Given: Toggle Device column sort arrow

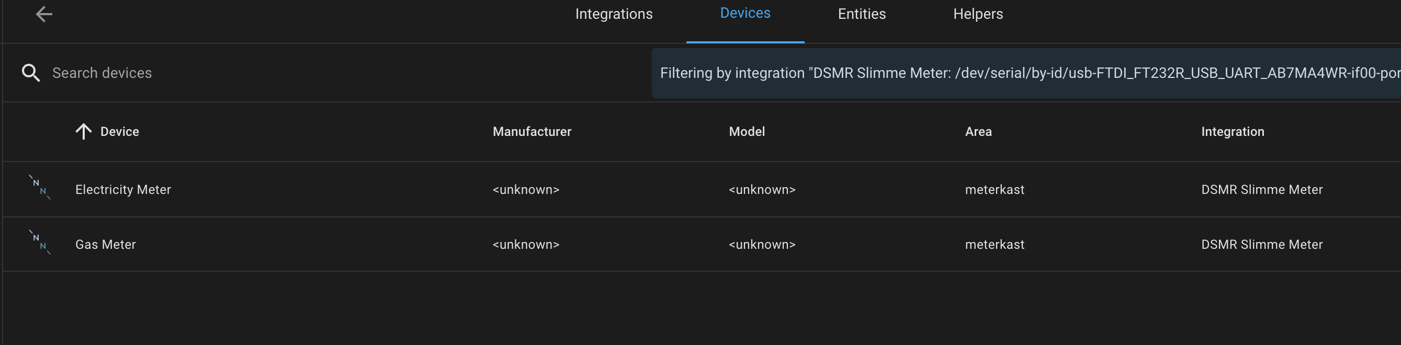Looking at the screenshot, I should [83, 132].
